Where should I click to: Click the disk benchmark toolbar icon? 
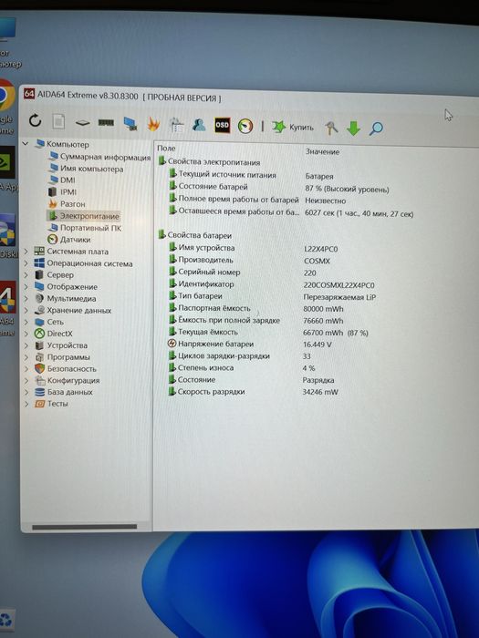pos(82,122)
